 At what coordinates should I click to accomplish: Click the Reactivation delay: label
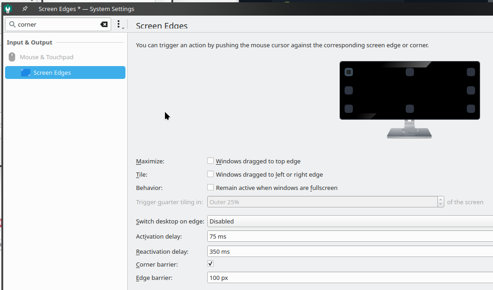(x=162, y=252)
